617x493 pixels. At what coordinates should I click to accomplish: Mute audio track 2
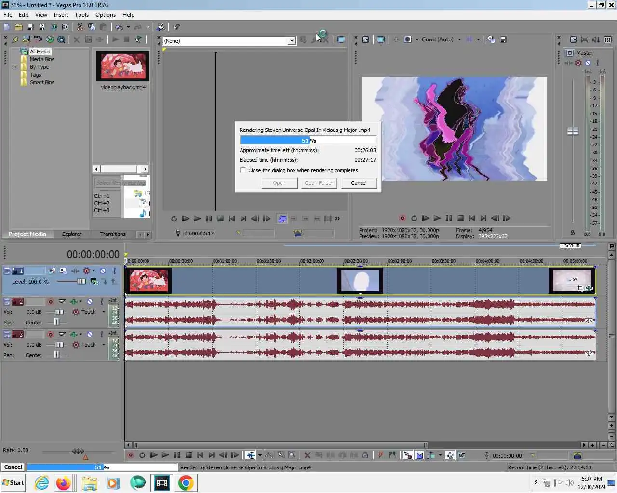90,302
